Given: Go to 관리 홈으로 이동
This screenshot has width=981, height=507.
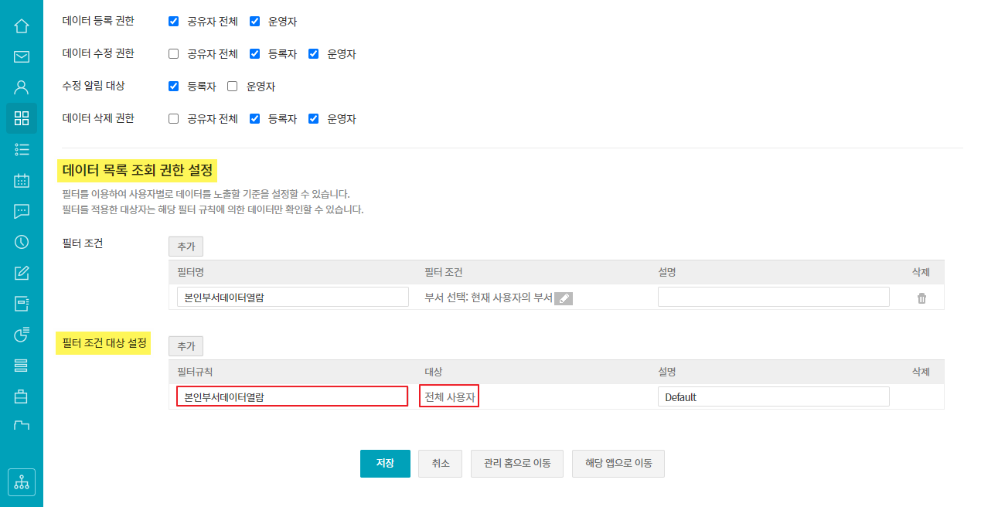Looking at the screenshot, I should 516,464.
